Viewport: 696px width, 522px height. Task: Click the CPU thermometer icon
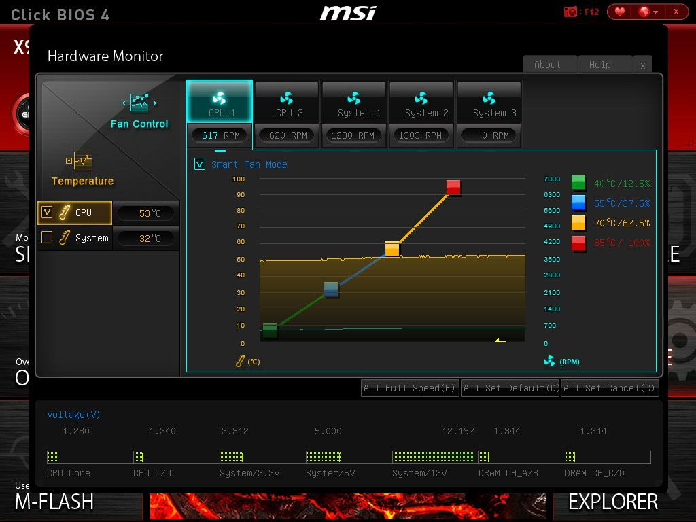click(65, 212)
